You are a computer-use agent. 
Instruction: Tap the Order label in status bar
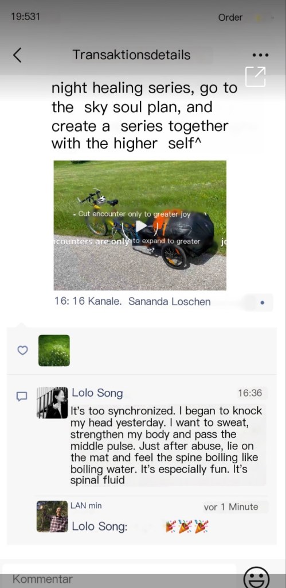pyautogui.click(x=230, y=17)
